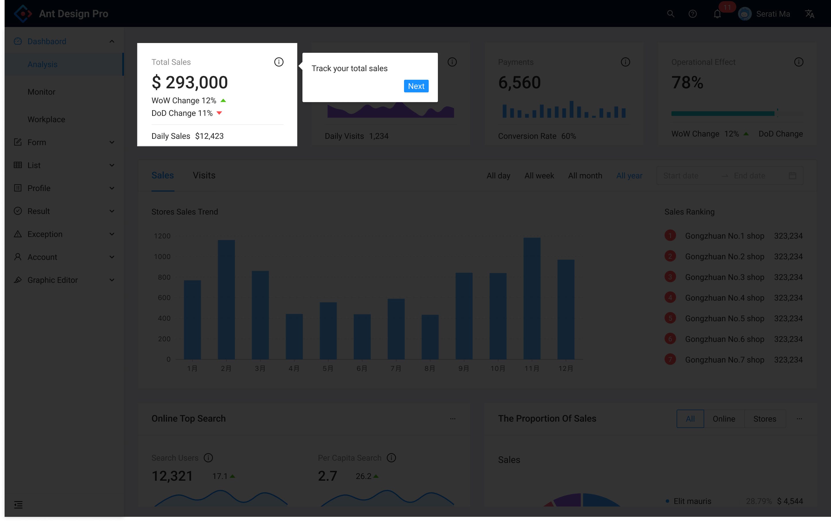This screenshot has height=522, width=831.
Task: Open the Online Top Search more options
Action: [453, 418]
